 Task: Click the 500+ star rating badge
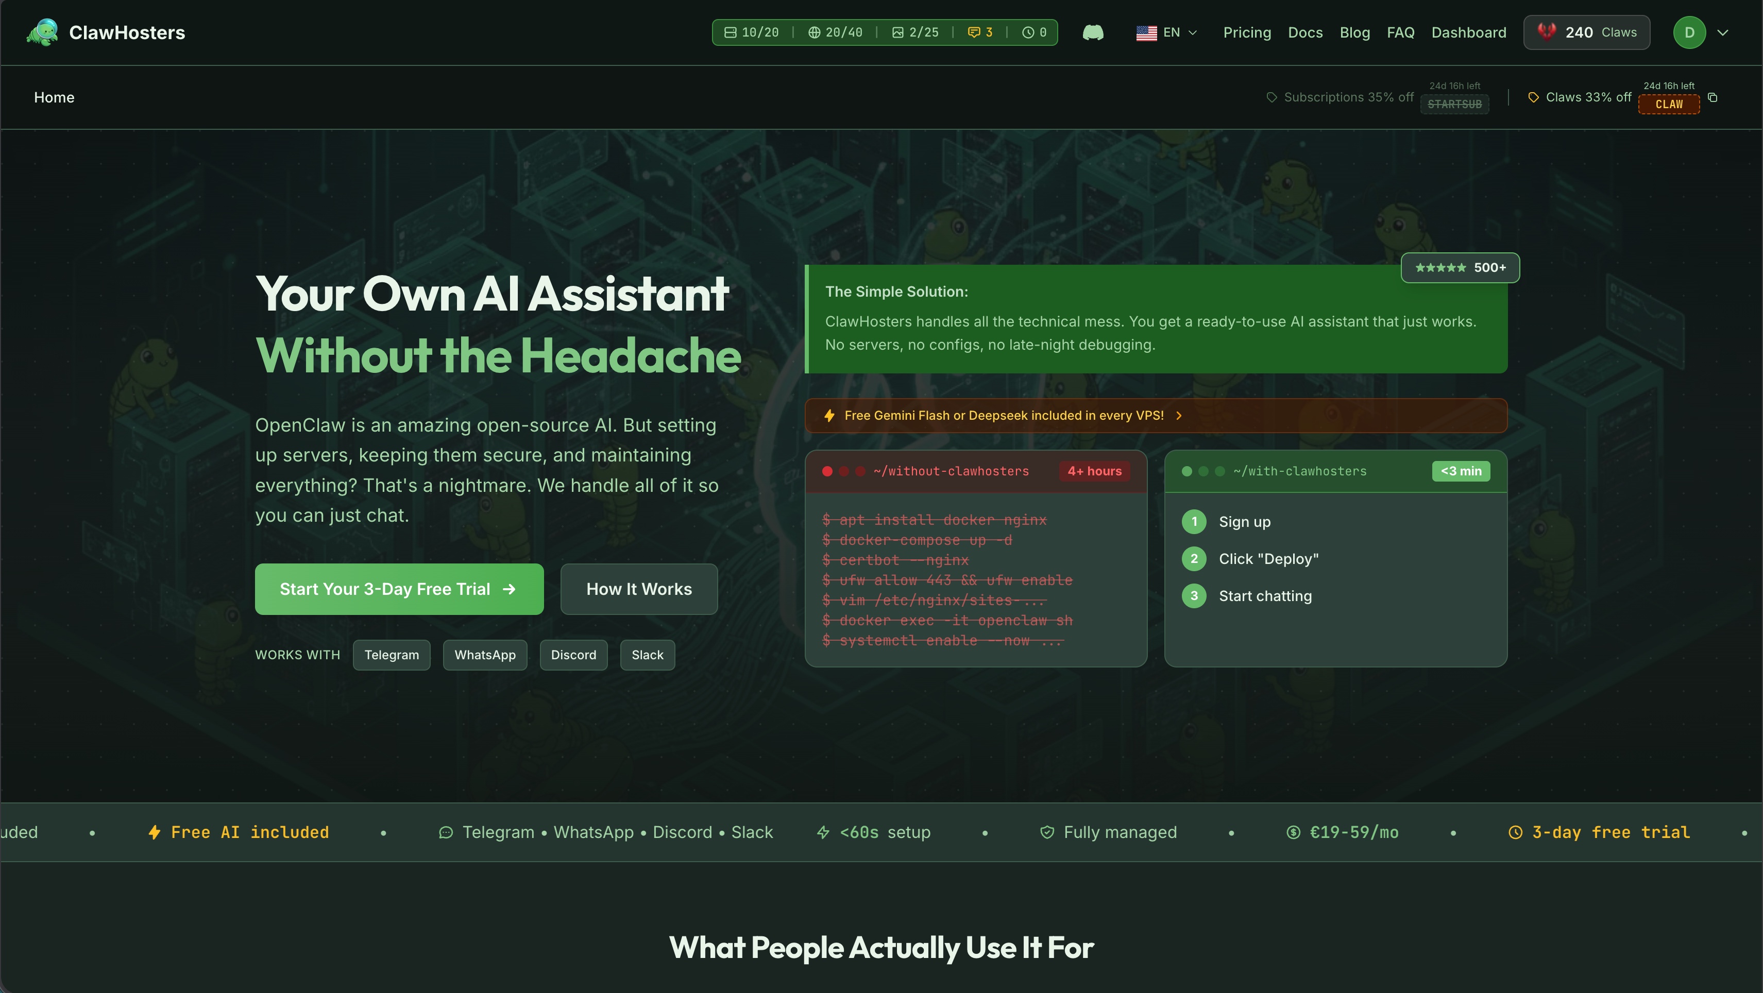[x=1460, y=268]
